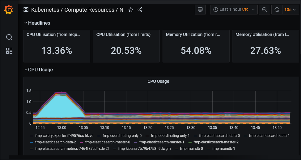
Task: Click the dashboard grid icon beside title
Action: click(26, 10)
